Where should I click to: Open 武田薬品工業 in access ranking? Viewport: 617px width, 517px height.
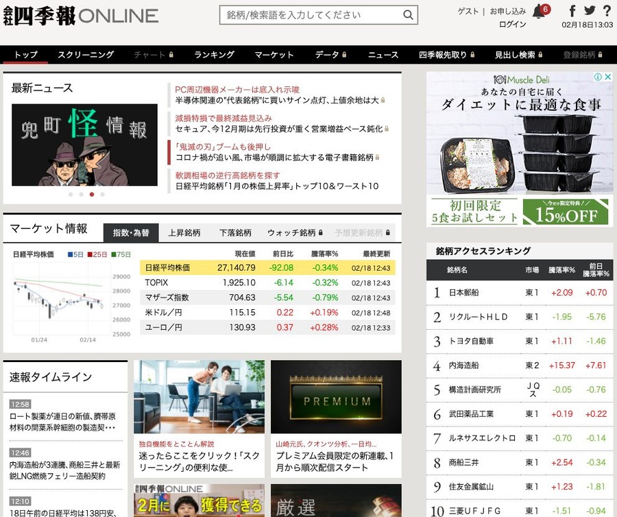pyautogui.click(x=471, y=414)
